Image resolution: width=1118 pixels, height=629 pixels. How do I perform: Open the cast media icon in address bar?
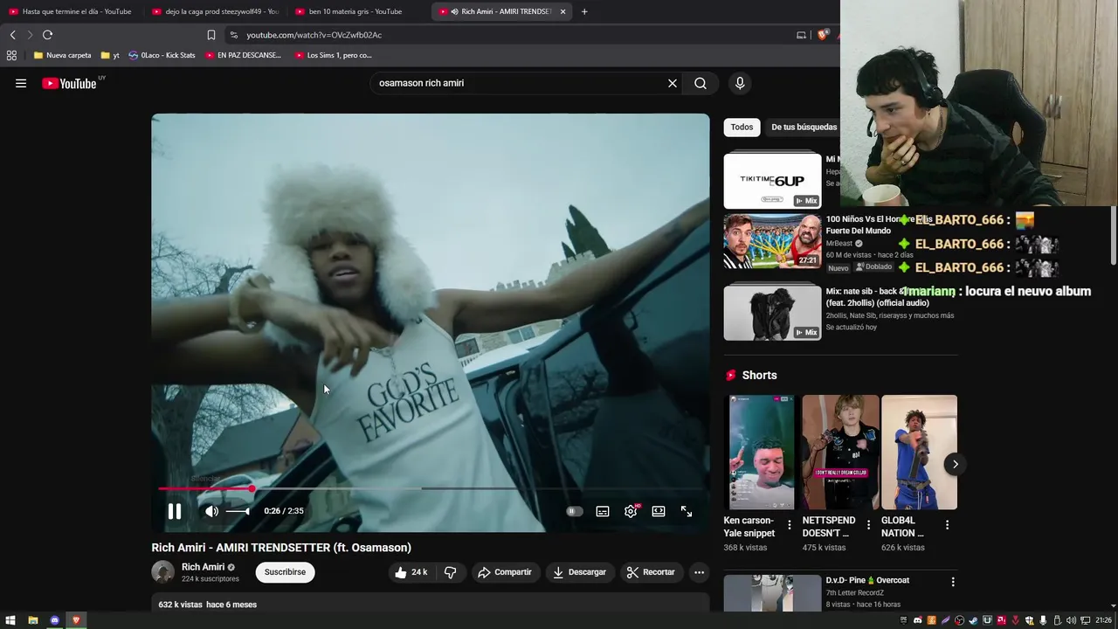click(x=801, y=35)
